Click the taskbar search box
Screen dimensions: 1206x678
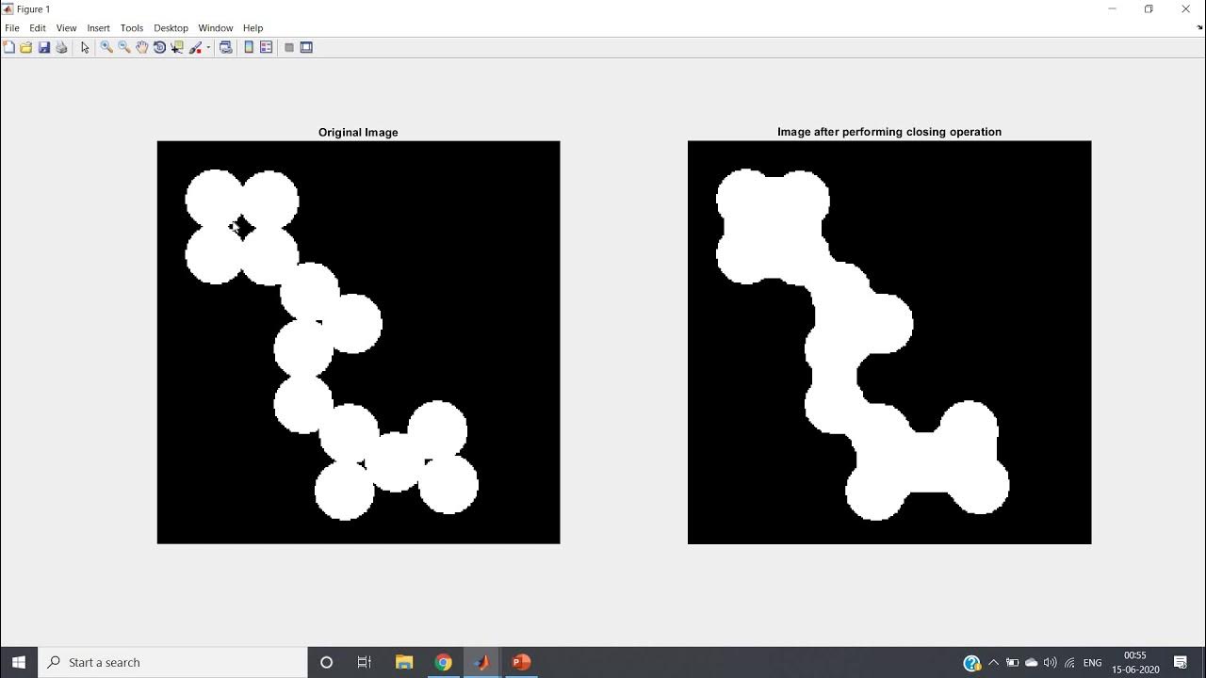pos(172,662)
